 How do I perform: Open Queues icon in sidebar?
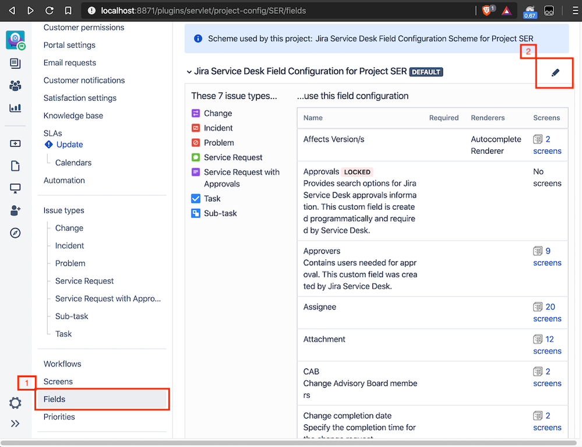(x=15, y=64)
